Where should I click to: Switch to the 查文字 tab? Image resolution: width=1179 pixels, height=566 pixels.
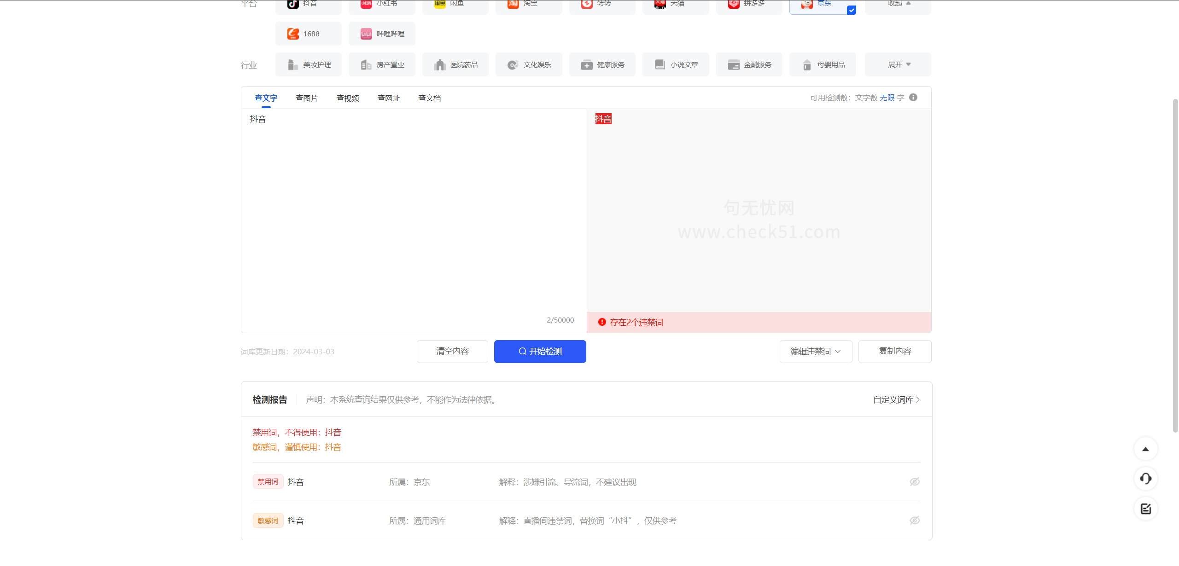coord(266,98)
